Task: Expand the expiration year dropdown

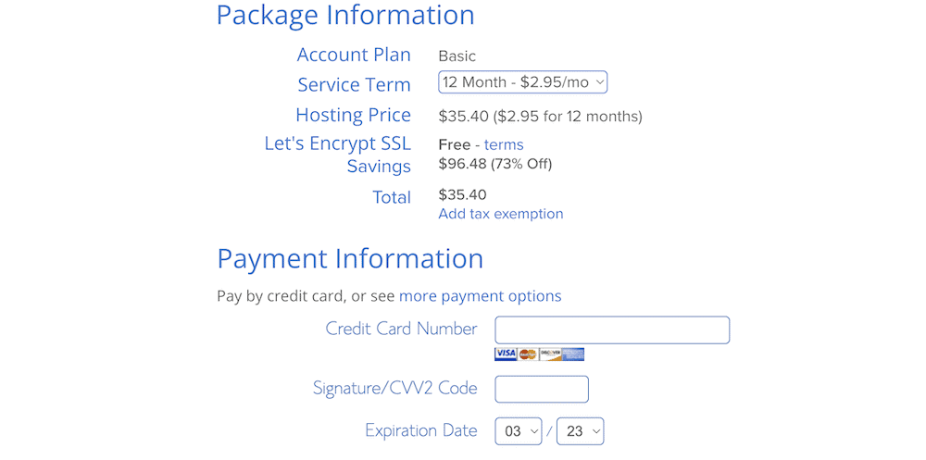Action: [580, 431]
